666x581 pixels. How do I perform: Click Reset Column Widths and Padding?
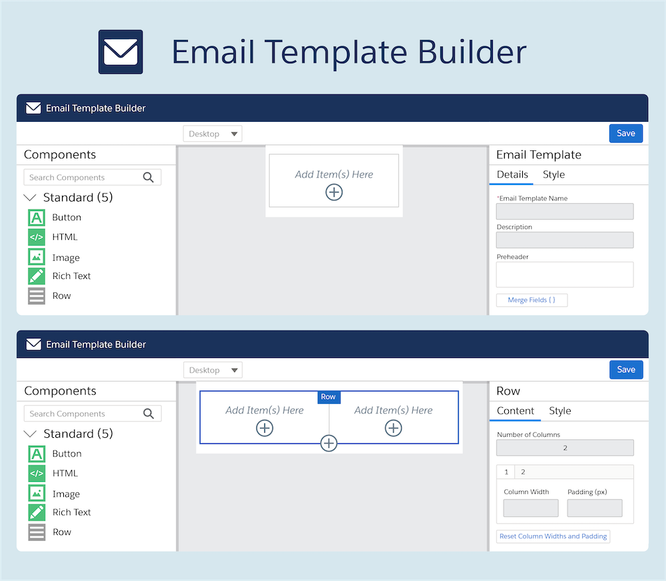(x=553, y=536)
